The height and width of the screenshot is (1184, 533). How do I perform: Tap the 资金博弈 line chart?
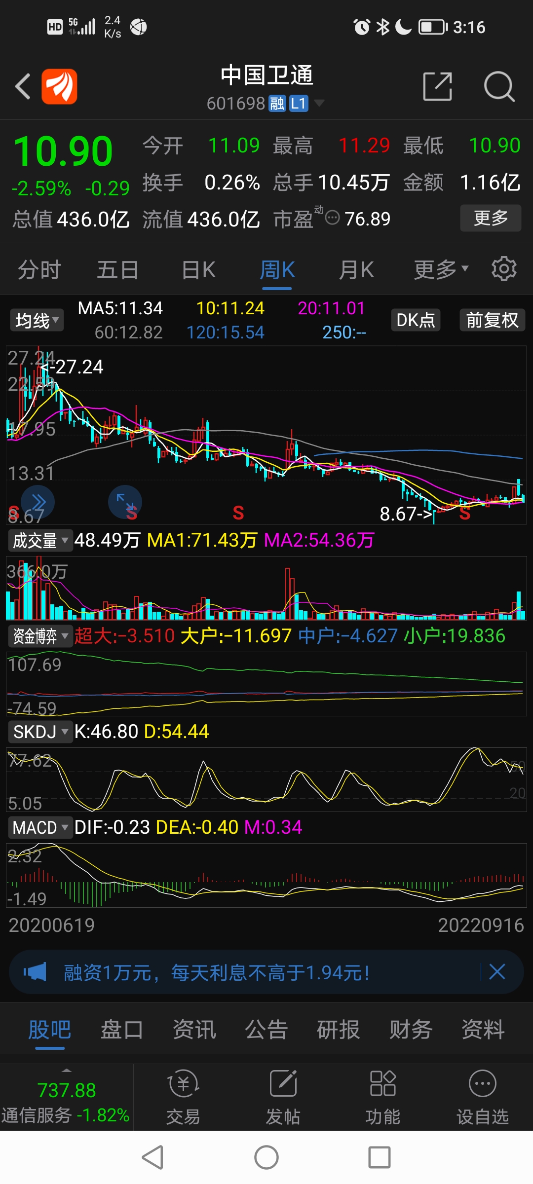point(266,684)
